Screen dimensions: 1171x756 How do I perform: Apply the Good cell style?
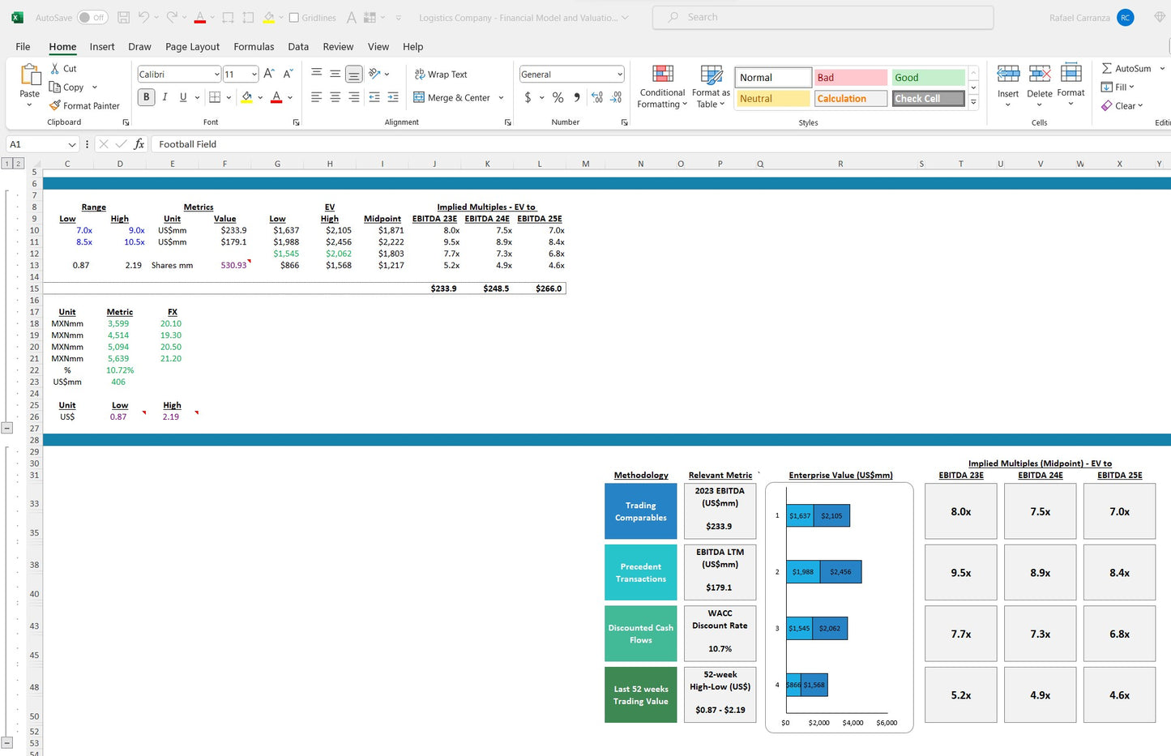tap(928, 78)
